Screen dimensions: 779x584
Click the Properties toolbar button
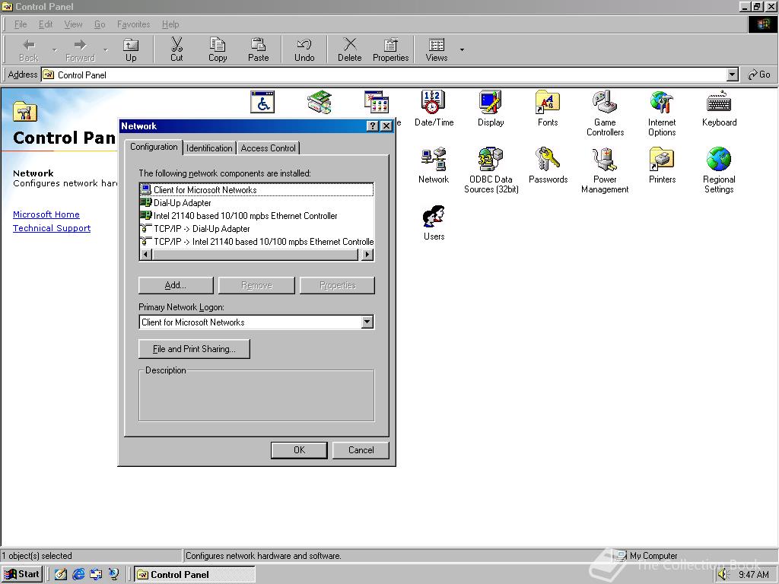tap(390, 49)
